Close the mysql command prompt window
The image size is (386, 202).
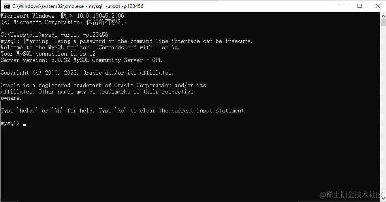tap(377, 6)
